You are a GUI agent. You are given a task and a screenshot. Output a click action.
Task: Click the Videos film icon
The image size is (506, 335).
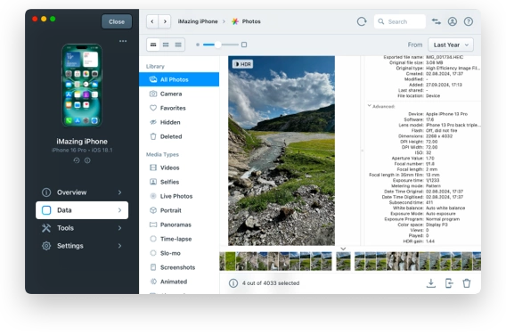tap(153, 167)
